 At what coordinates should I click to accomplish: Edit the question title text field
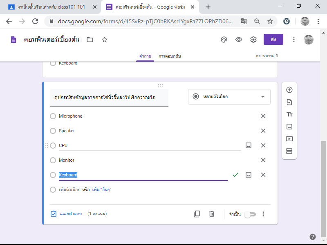(109, 98)
